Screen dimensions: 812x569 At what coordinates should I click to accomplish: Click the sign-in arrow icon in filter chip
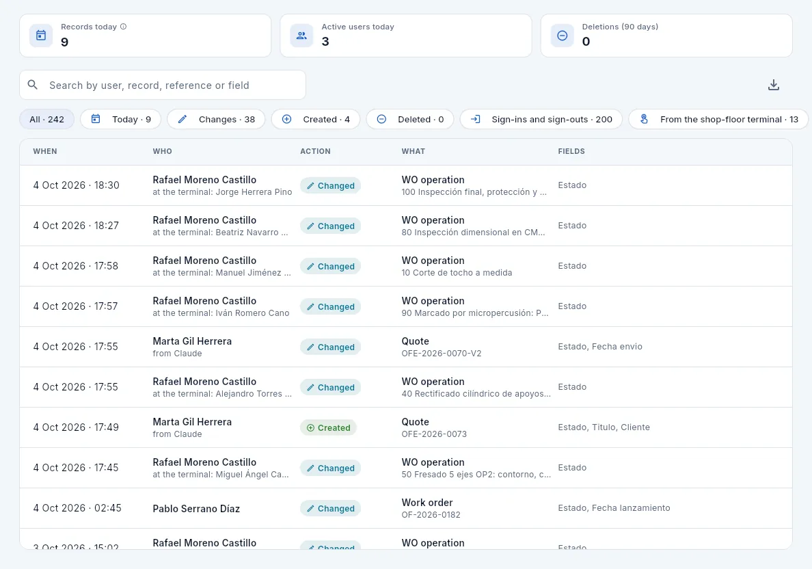475,119
